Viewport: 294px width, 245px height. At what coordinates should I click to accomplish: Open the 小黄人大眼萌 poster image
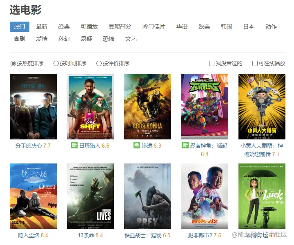(x=262, y=106)
